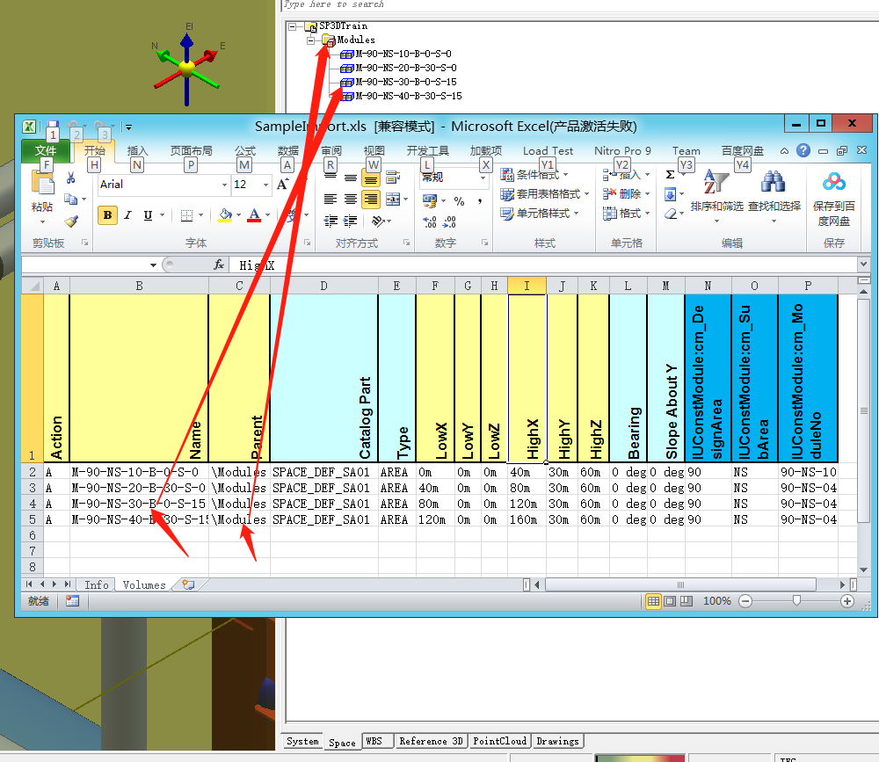Click the Accounting Number Format coins icon
Viewport: 879px width, 762px height.
coord(430,200)
